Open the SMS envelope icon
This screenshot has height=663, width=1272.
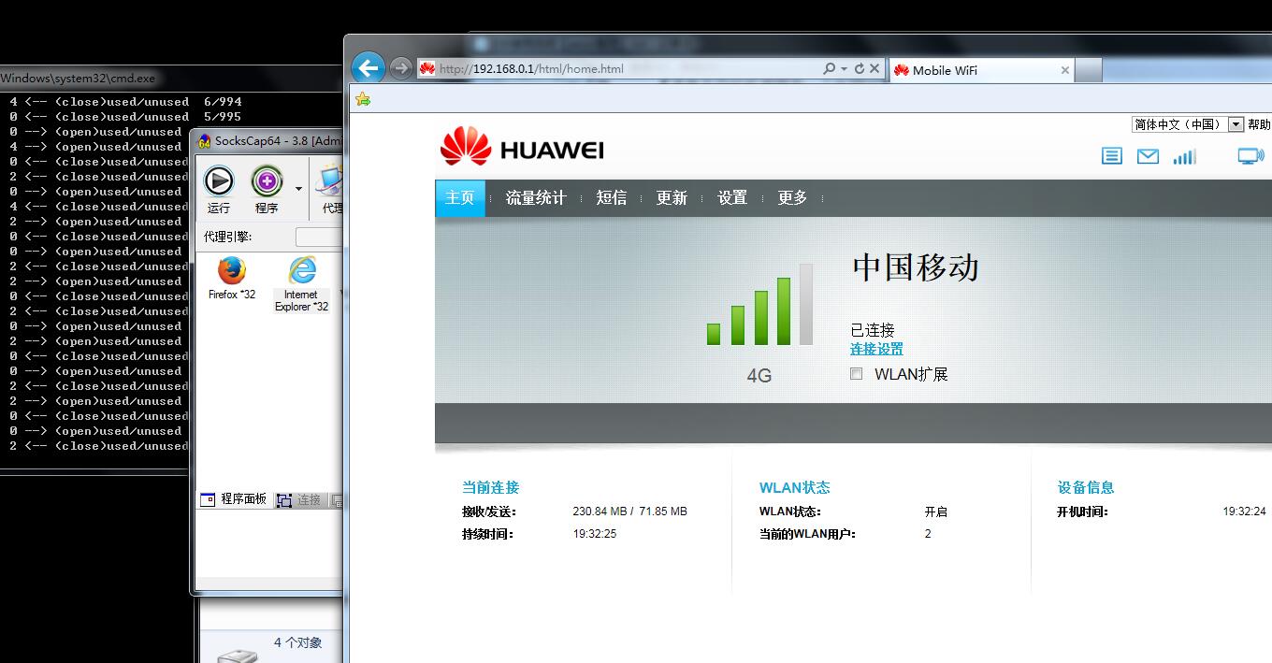[1148, 156]
